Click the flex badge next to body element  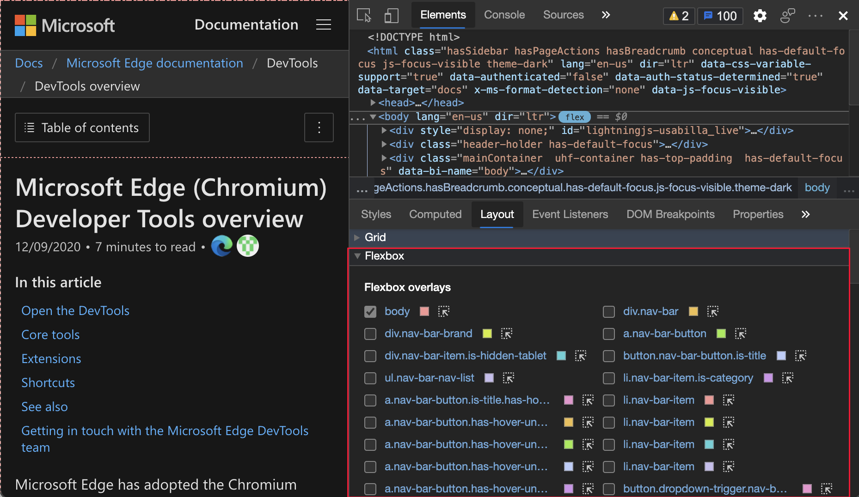[574, 117]
